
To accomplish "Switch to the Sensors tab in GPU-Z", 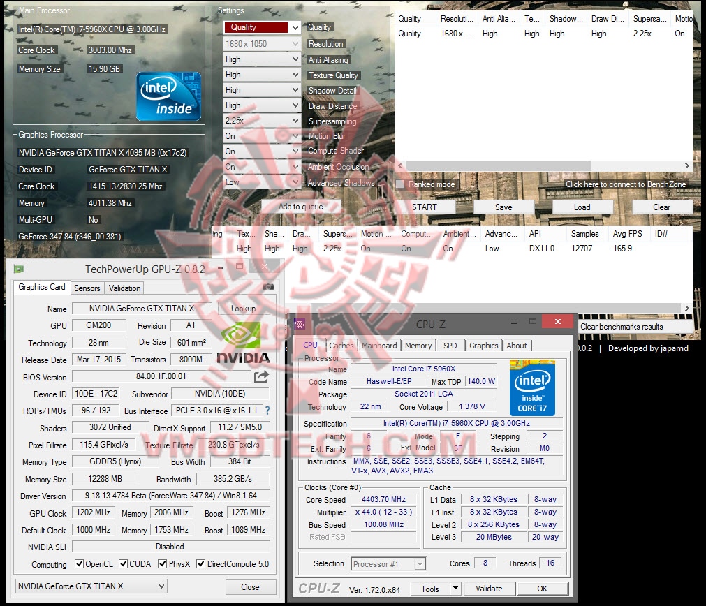I will point(87,288).
